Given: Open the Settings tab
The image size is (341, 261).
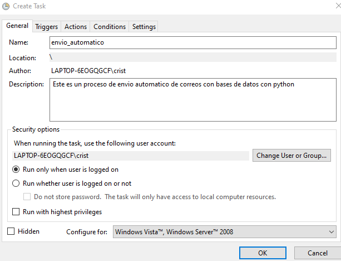Looking at the screenshot, I should (144, 26).
